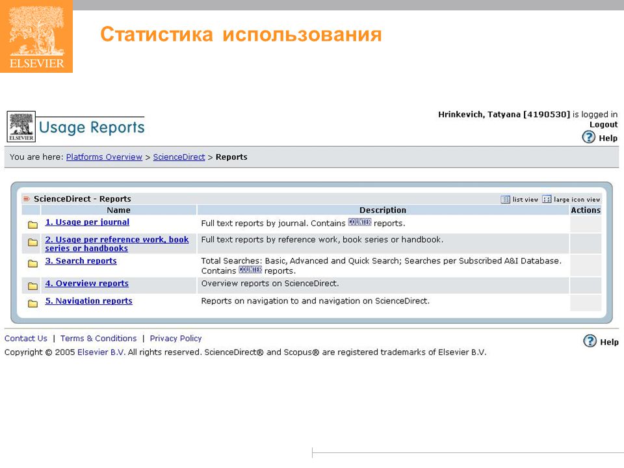Open folder icon next to Search reports
Screen dimensions: 624x468
click(x=32, y=263)
